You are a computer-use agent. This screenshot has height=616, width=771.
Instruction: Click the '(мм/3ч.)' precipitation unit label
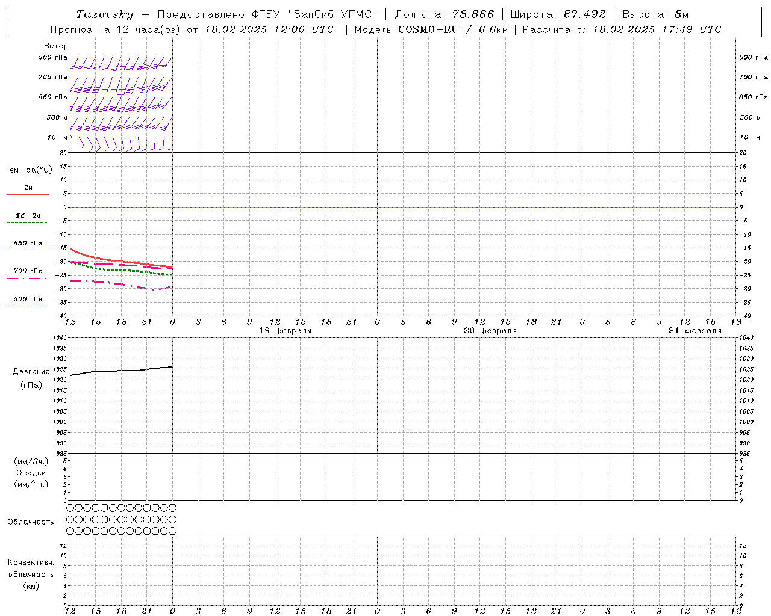coord(31,462)
